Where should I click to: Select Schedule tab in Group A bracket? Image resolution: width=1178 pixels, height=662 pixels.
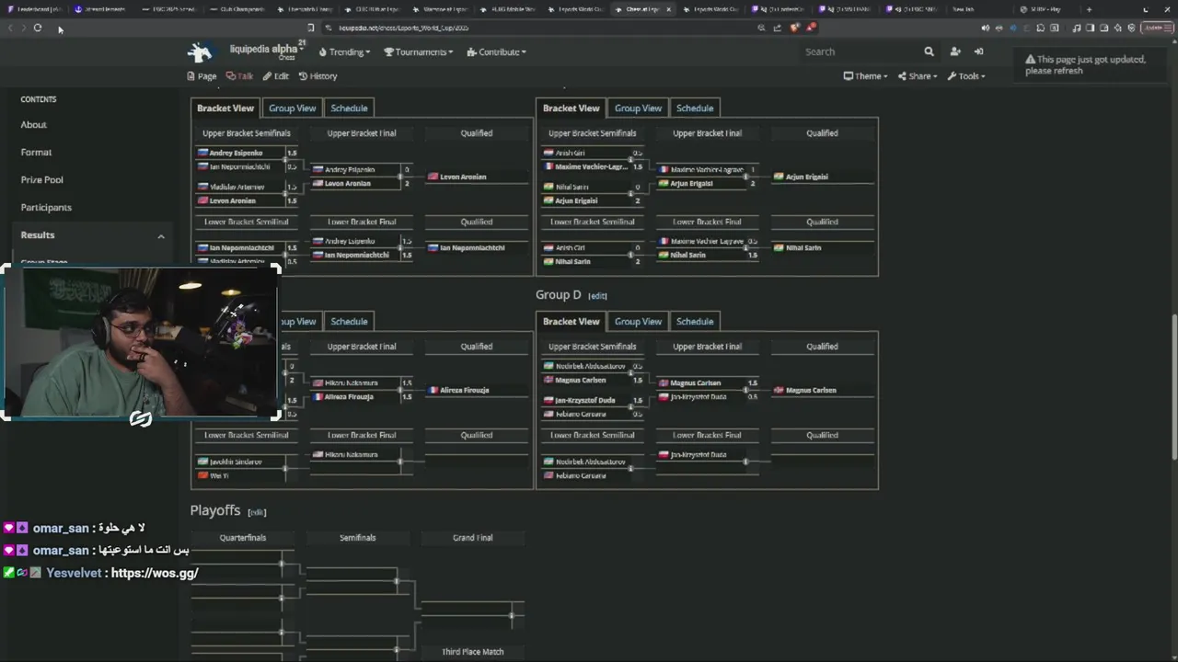[349, 108]
